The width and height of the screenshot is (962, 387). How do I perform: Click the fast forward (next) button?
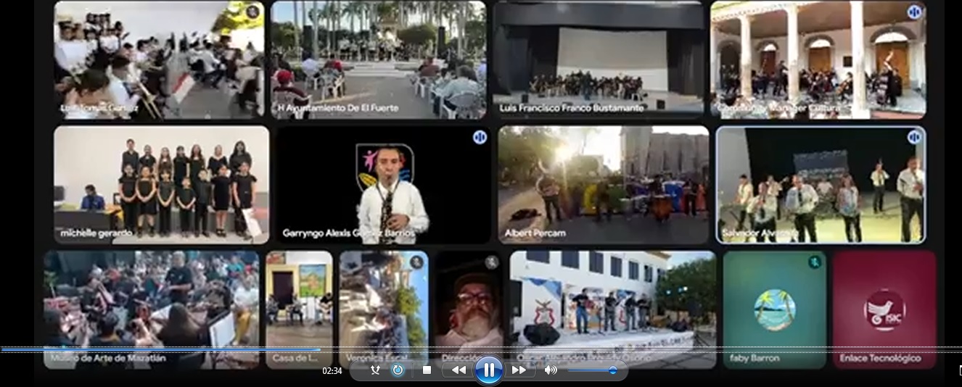coord(519,370)
